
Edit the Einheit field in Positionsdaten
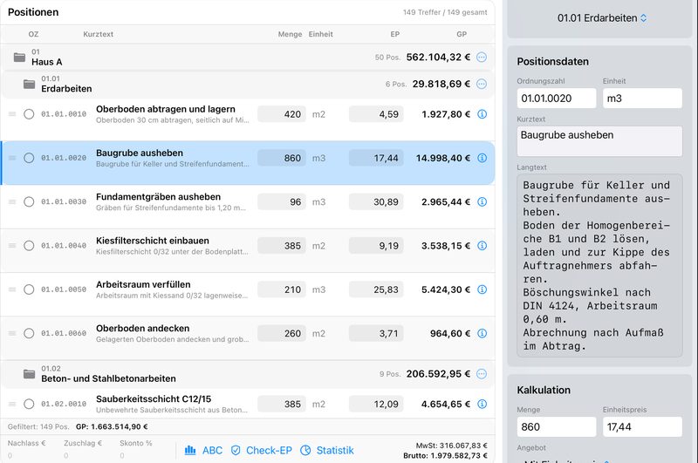642,99
